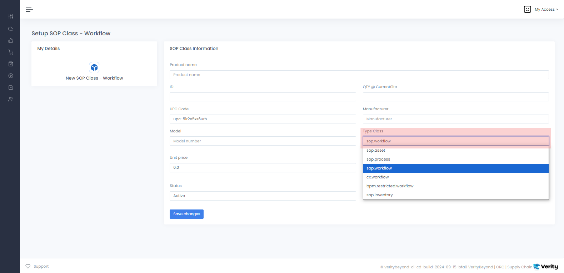564x273 pixels.
Task: Pick cx.workflow from the options
Action: (378, 177)
